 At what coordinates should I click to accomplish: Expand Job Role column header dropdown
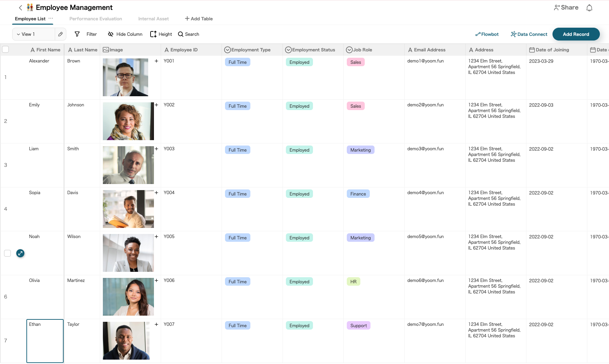(x=349, y=50)
